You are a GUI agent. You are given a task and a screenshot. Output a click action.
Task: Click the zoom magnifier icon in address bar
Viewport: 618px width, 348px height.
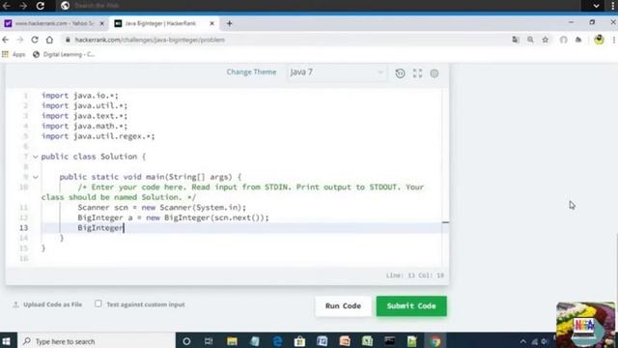pos(530,40)
